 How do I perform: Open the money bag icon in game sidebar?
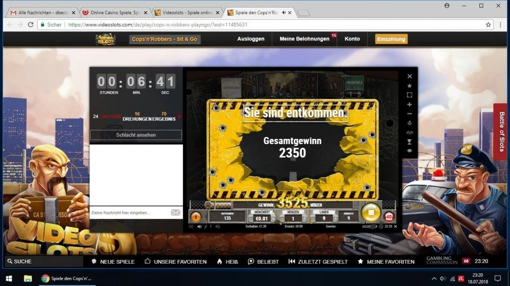coord(410,123)
